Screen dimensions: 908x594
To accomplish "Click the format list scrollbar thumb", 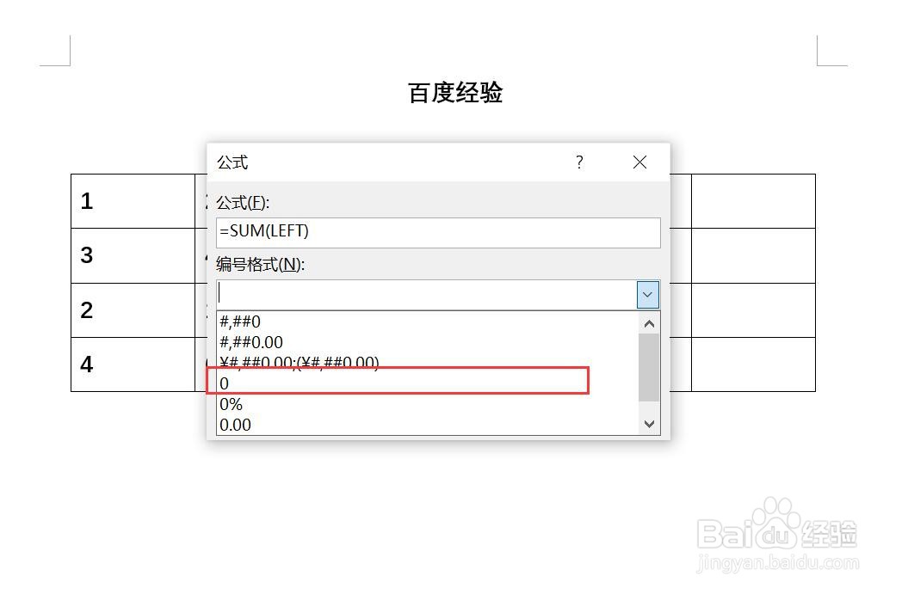I will [649, 367].
